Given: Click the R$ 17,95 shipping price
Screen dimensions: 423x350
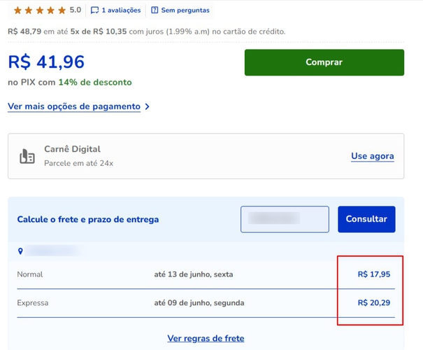Looking at the screenshot, I should (373, 274).
